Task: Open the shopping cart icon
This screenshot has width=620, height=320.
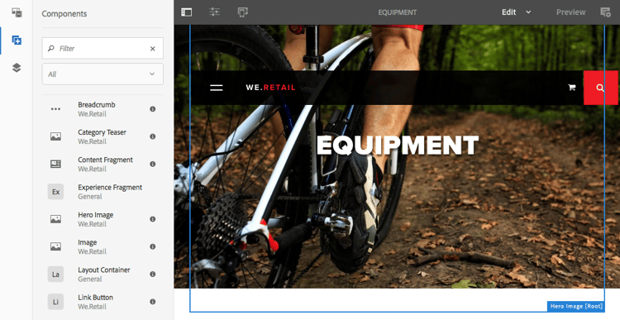Action: click(571, 88)
